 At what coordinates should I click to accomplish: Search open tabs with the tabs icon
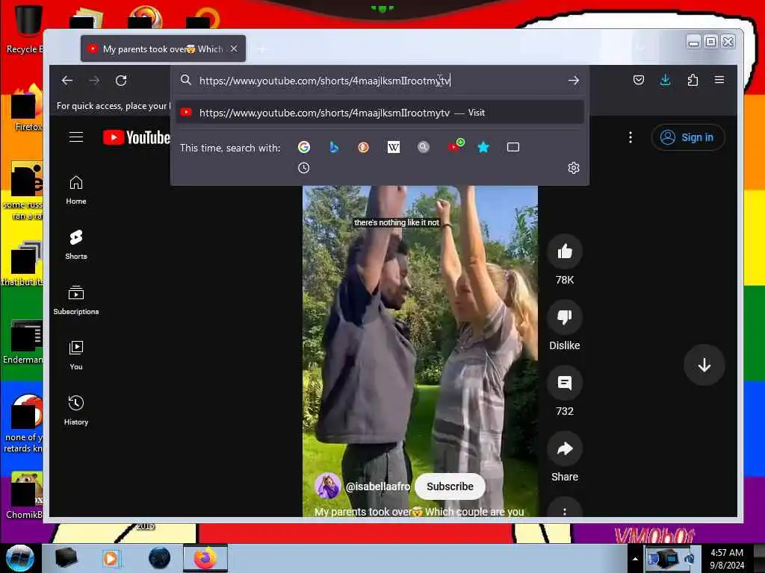point(512,147)
